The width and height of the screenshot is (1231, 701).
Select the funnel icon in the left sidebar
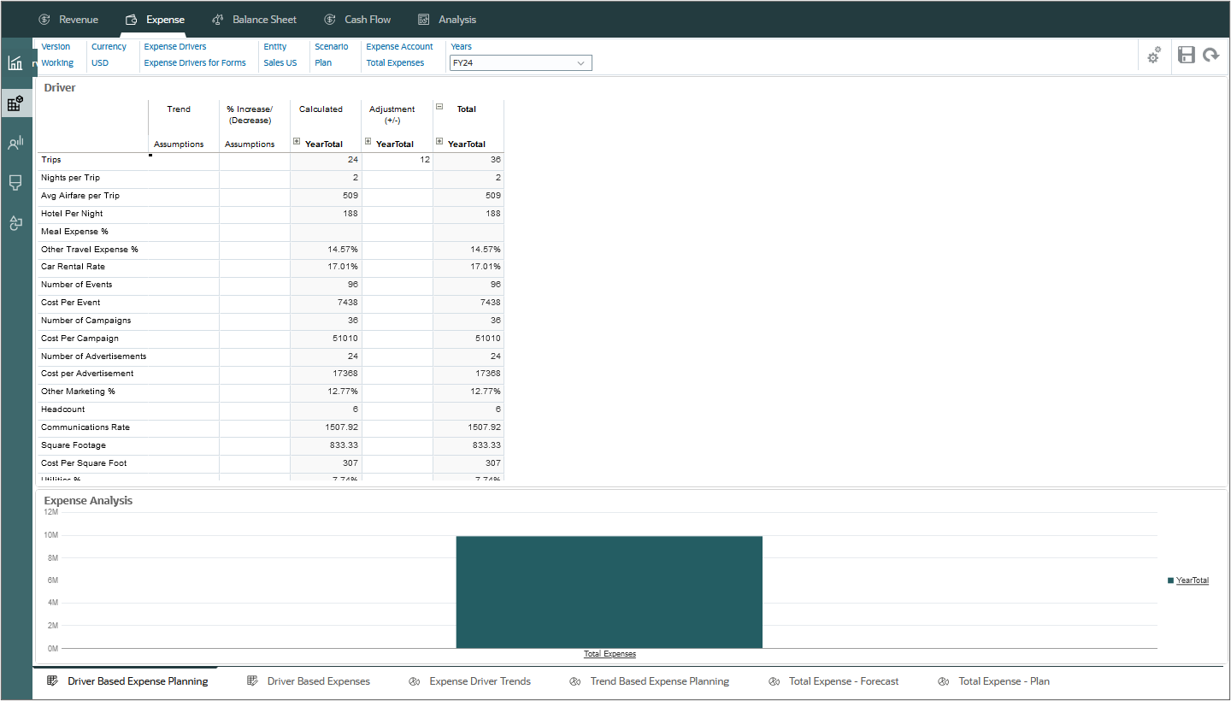15,183
